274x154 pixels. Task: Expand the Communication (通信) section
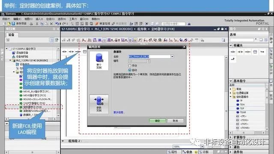pos(231,147)
